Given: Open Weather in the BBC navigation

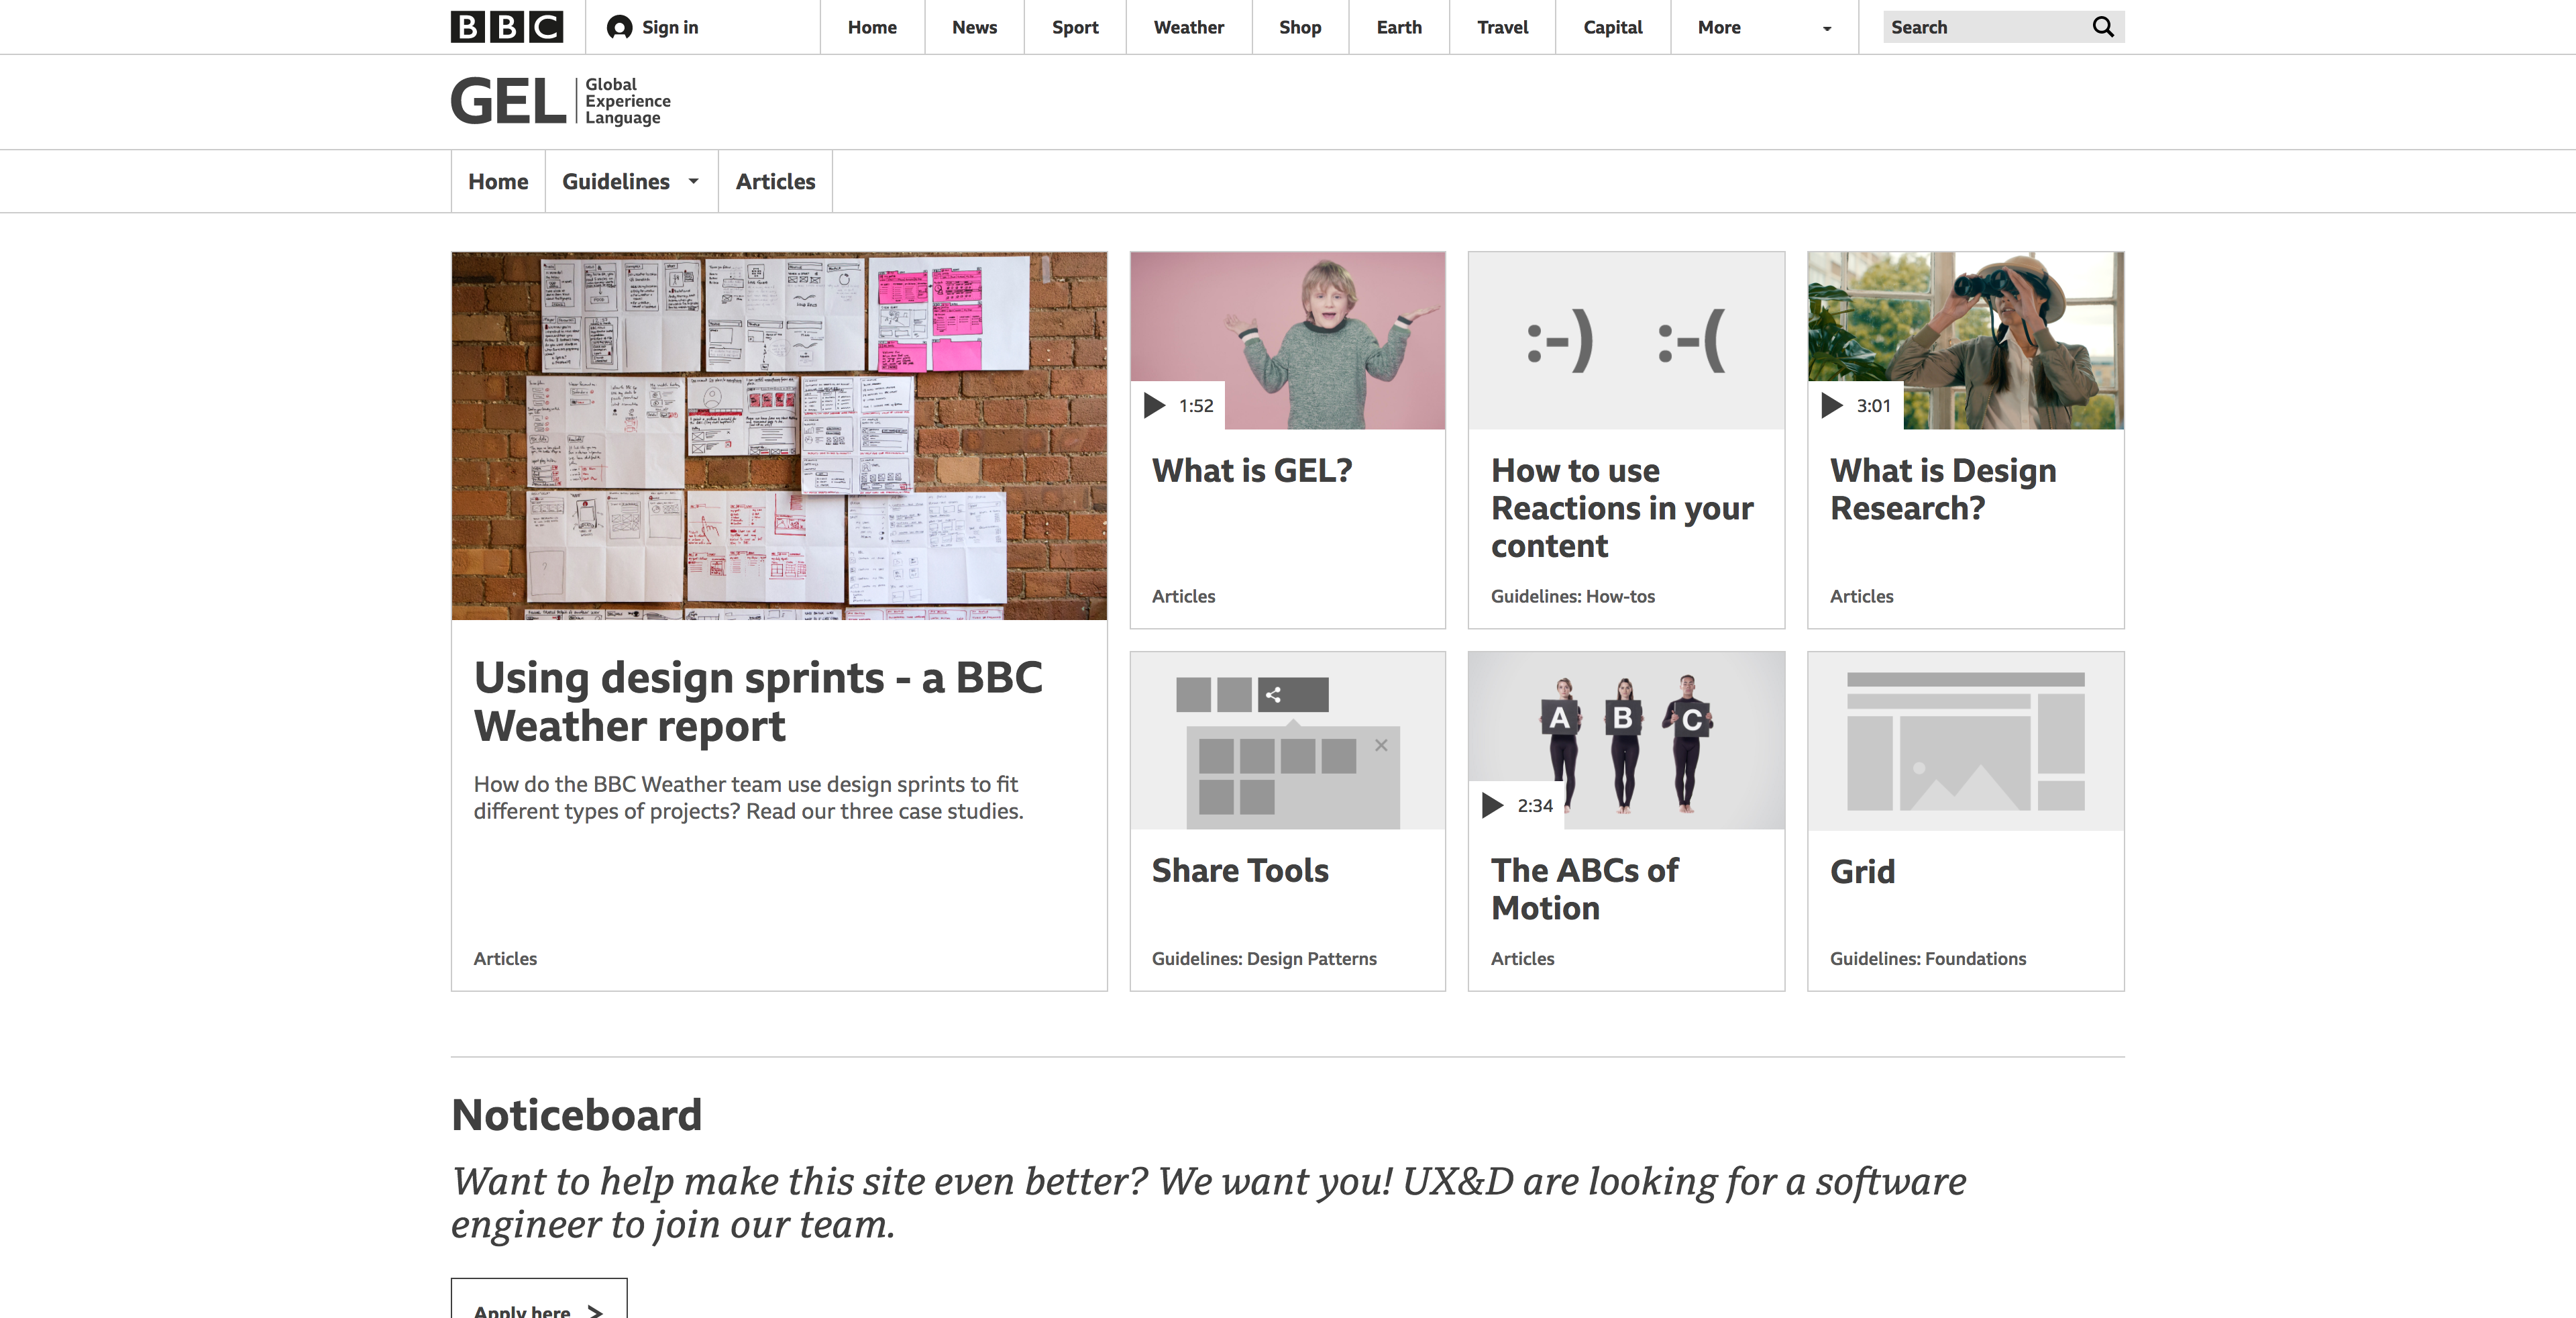Looking at the screenshot, I should click(1188, 27).
